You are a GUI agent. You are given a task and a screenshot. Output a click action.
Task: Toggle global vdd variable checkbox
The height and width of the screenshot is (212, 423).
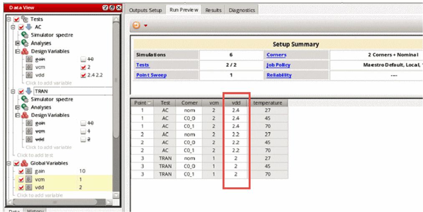(21, 187)
